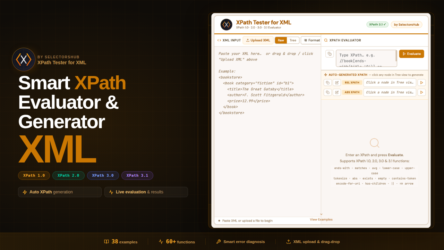Click the XML INPUT code brackets icon
Viewport: 444px width, 250px height.
click(219, 40)
